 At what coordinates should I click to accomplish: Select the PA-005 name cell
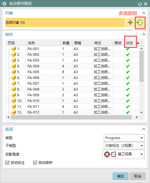coord(43,72)
